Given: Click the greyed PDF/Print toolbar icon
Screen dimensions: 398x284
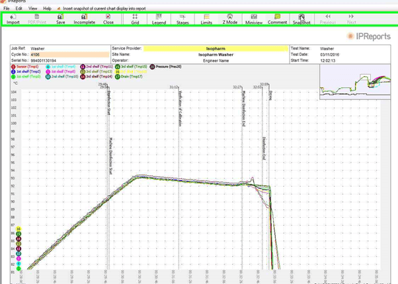Looking at the screenshot, I should pos(37,19).
